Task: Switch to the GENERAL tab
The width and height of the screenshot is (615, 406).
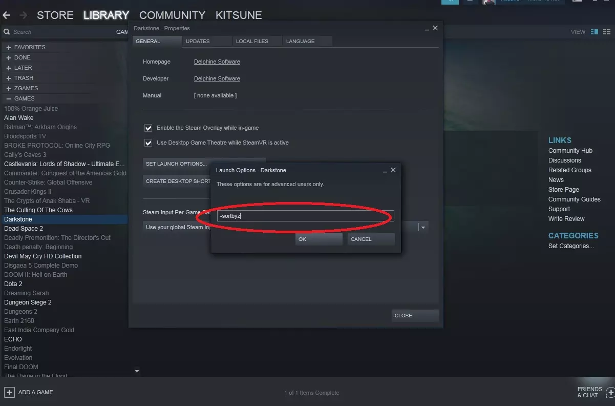Action: click(x=157, y=41)
